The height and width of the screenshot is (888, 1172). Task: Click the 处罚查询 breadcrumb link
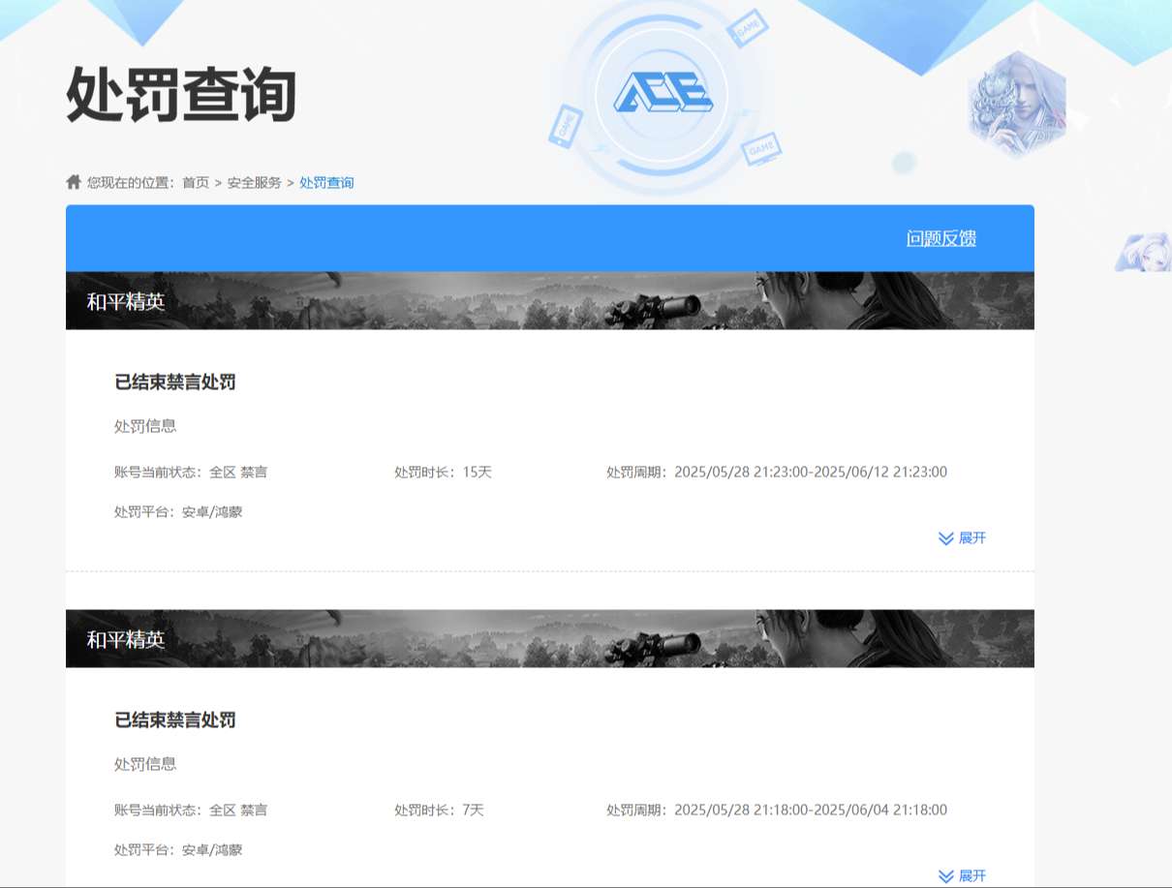(x=326, y=182)
